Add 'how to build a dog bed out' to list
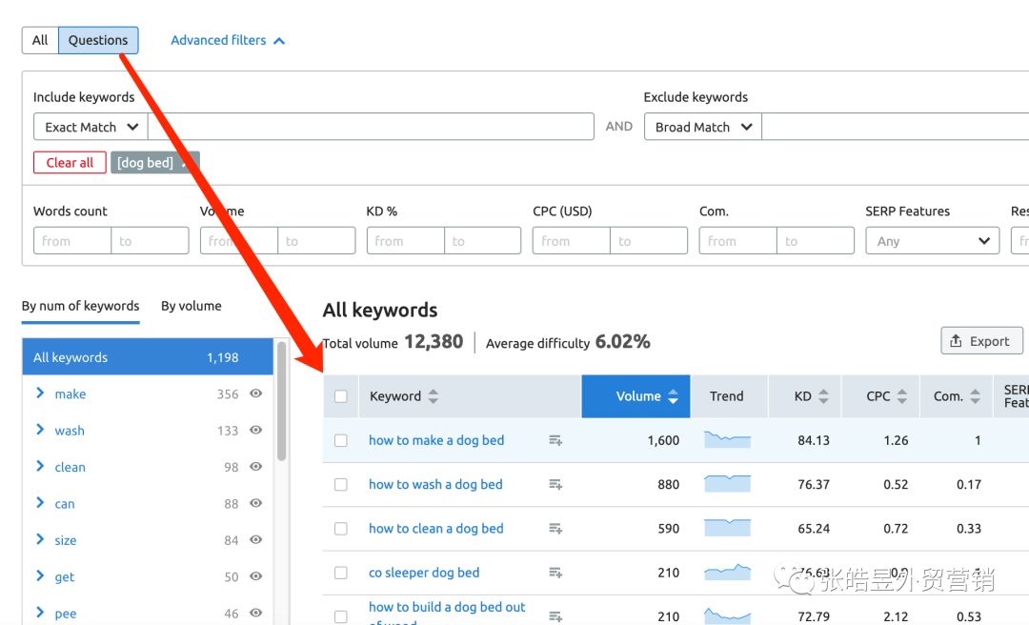1029x625 pixels. (555, 616)
